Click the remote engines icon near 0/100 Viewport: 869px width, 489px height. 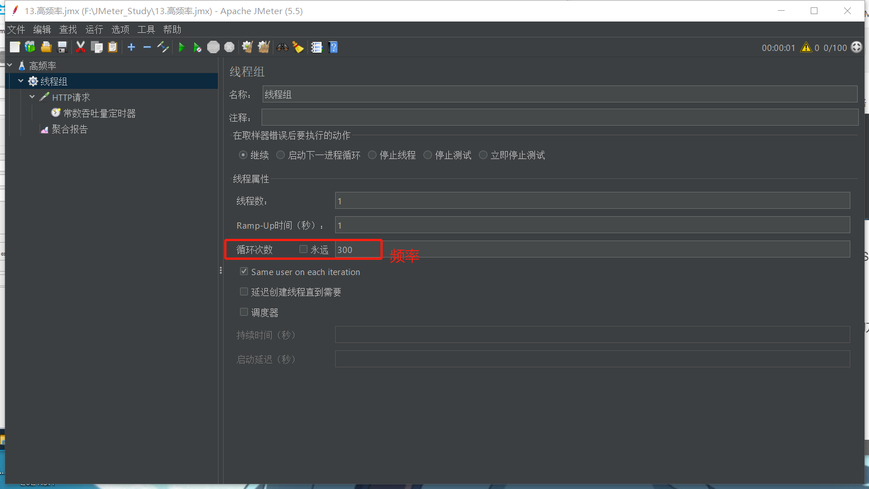(857, 48)
